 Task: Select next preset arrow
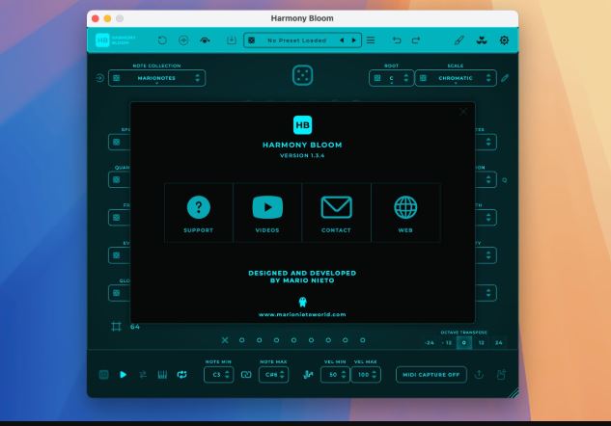click(x=354, y=40)
